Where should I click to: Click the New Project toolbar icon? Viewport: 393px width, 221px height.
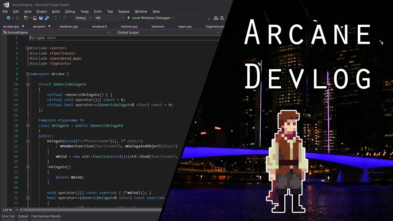(26, 18)
